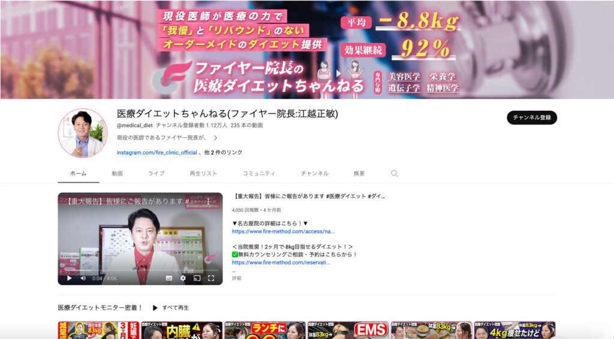Switch to the 再生リスト tab
Image resolution: width=614 pixels, height=339 pixels.
[x=203, y=174]
